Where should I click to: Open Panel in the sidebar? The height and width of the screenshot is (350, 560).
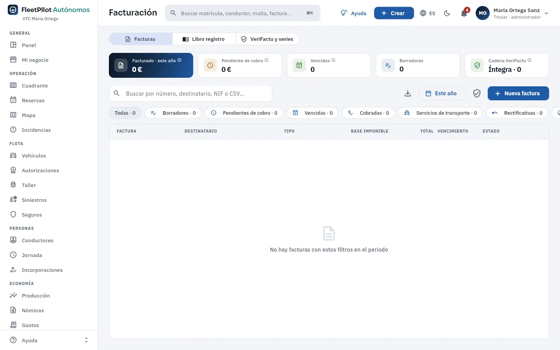point(49,45)
